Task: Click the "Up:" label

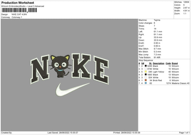Action: (140, 37)
